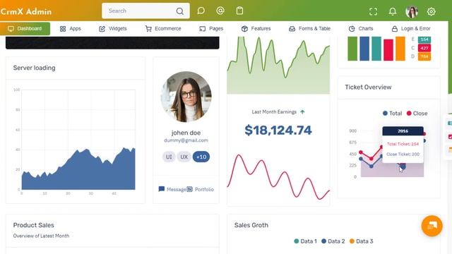This screenshot has width=452, height=254.
Task: Click the 2016 tooltip header
Action: [x=403, y=131]
